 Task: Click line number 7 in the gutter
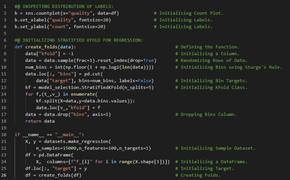coord(5,47)
